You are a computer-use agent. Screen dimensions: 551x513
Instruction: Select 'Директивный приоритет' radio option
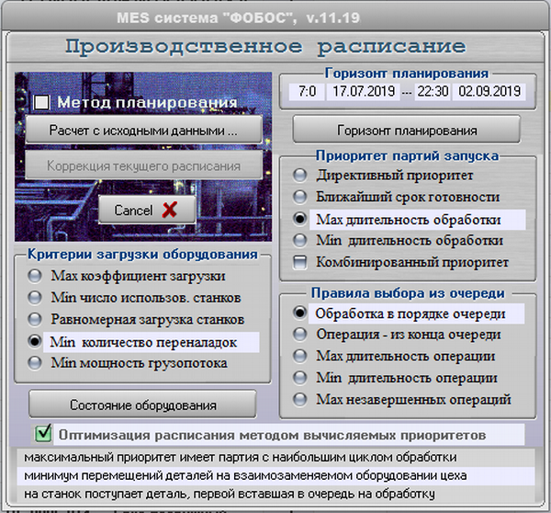[299, 175]
